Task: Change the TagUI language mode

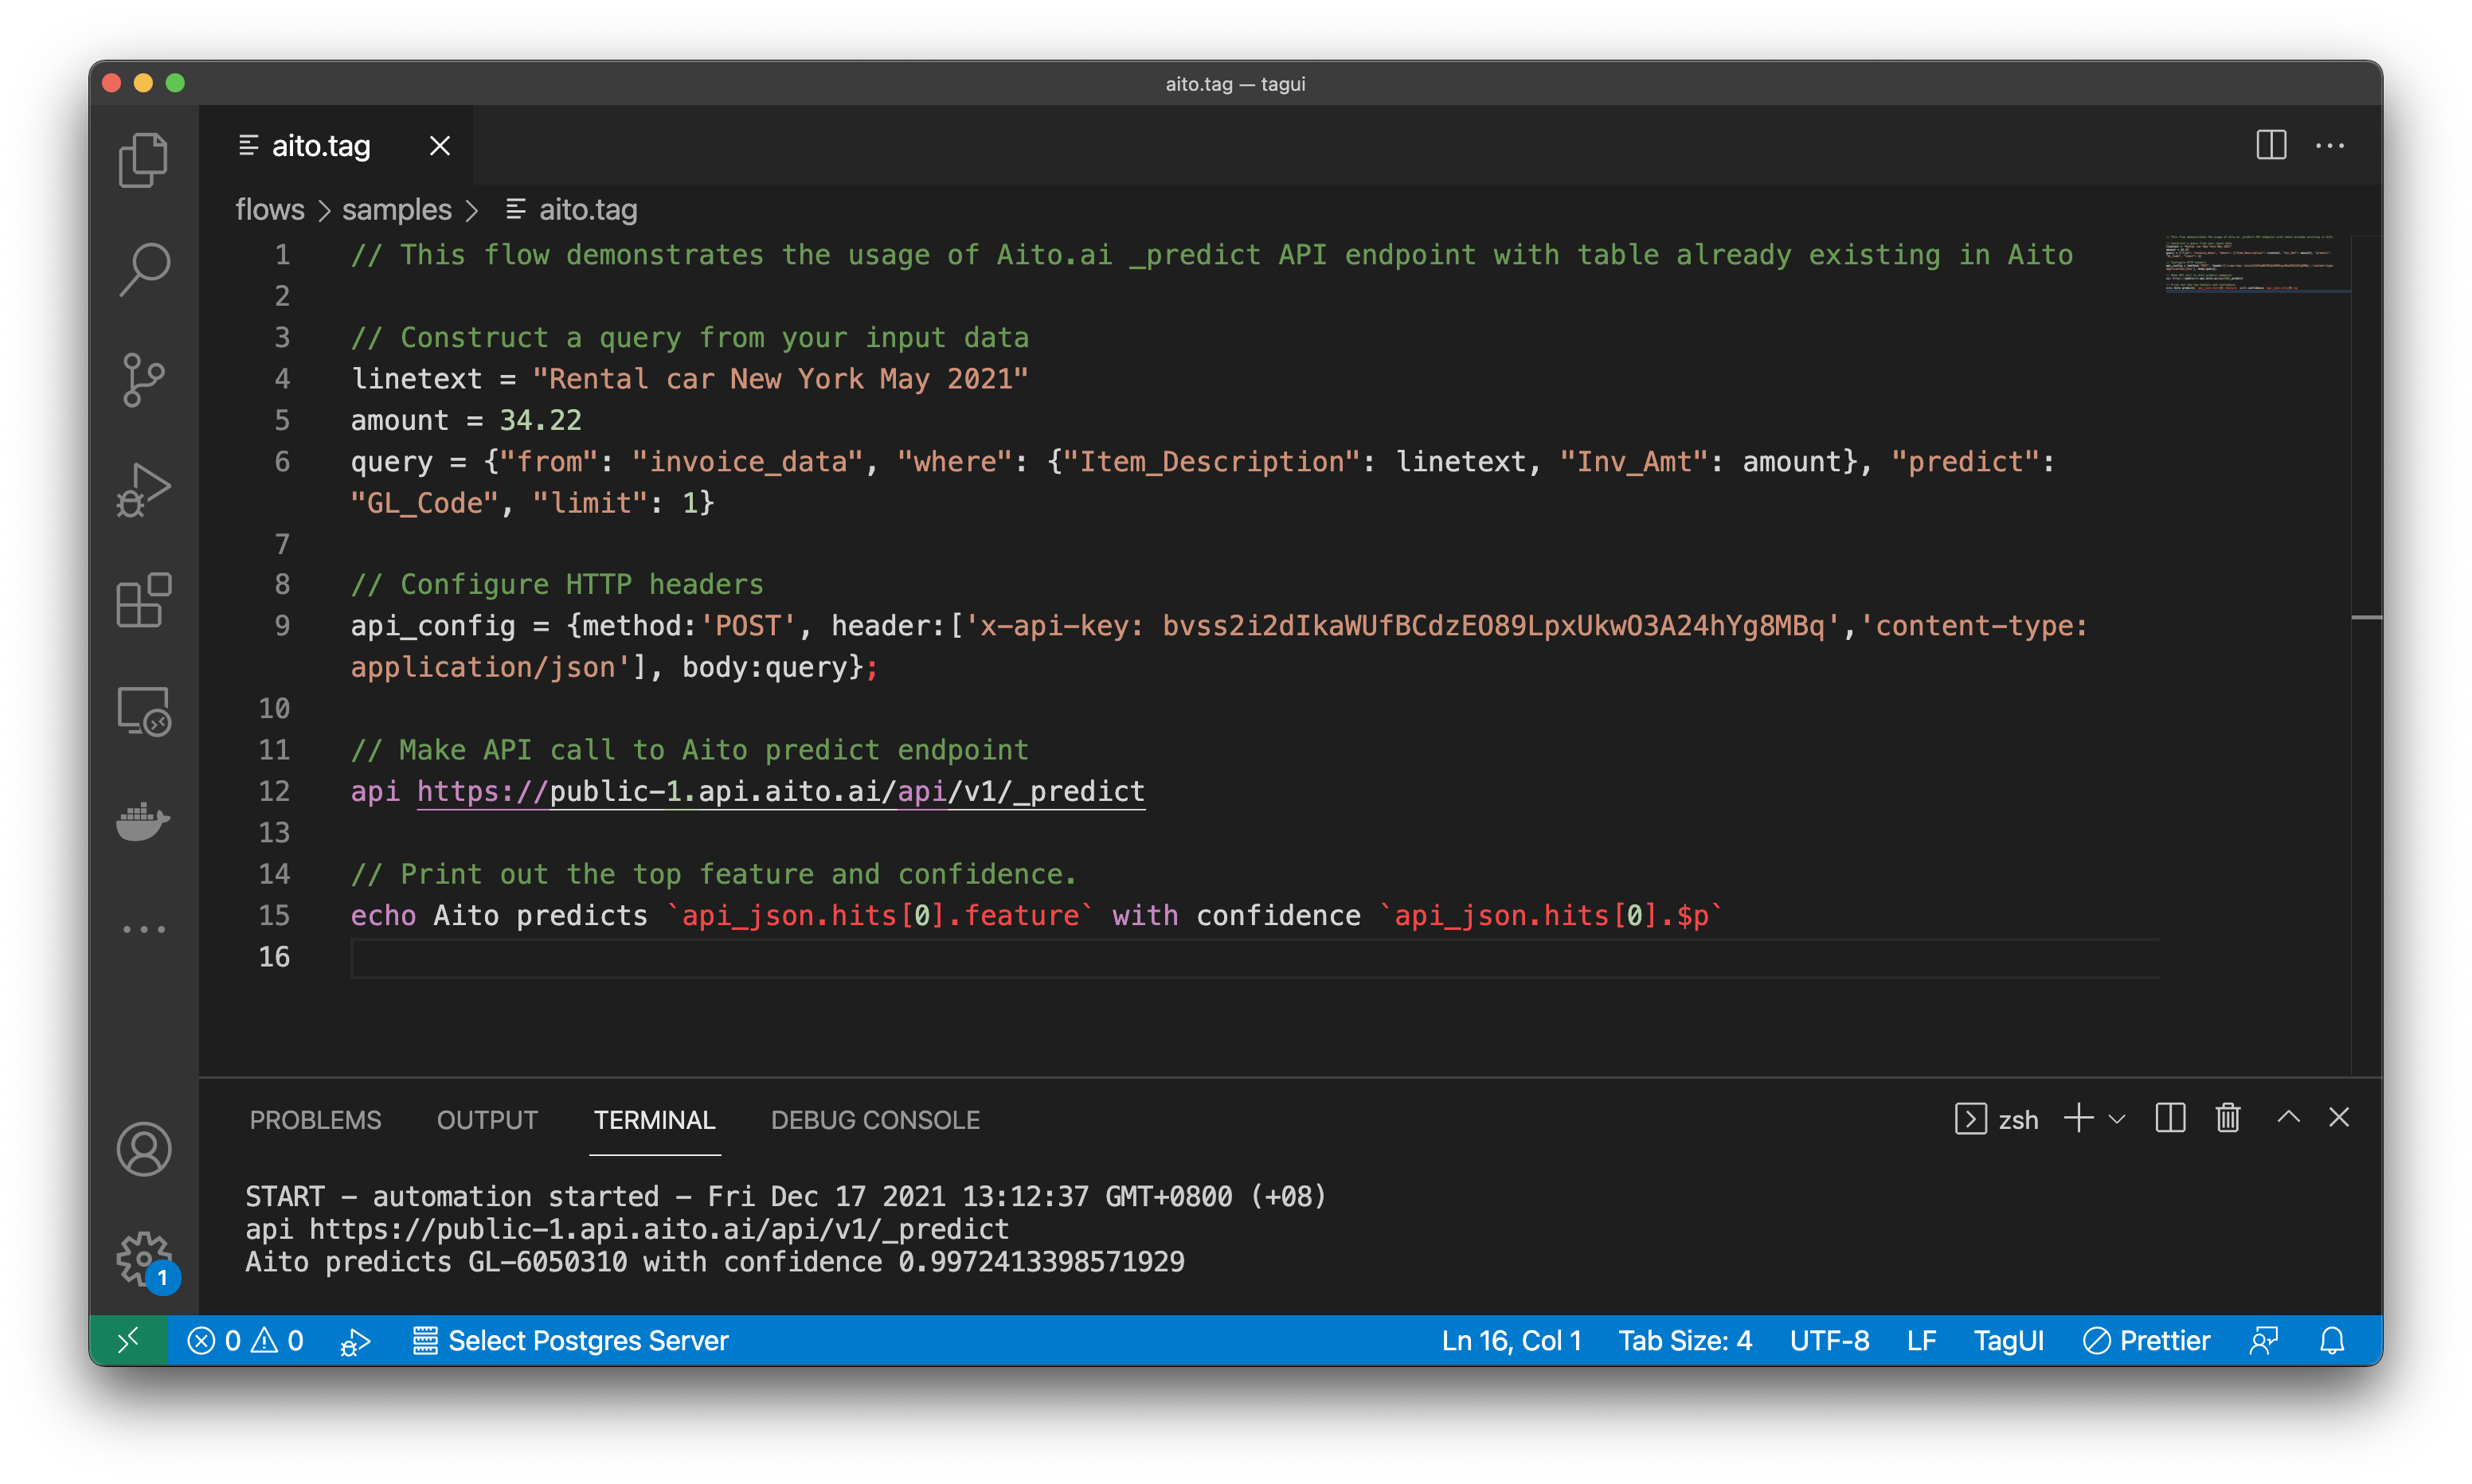Action: 2008,1340
